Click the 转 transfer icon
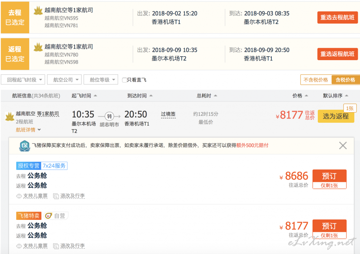The image size is (360, 254). pos(109,116)
